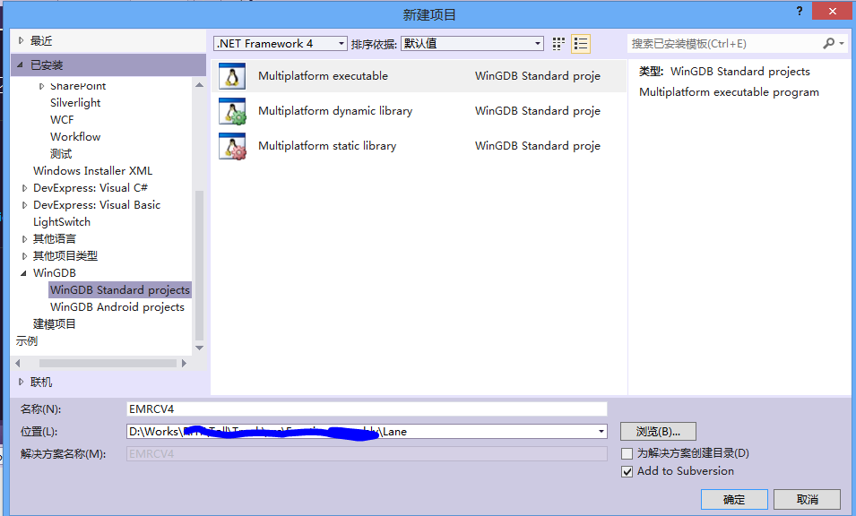Switch to small icons view

558,44
